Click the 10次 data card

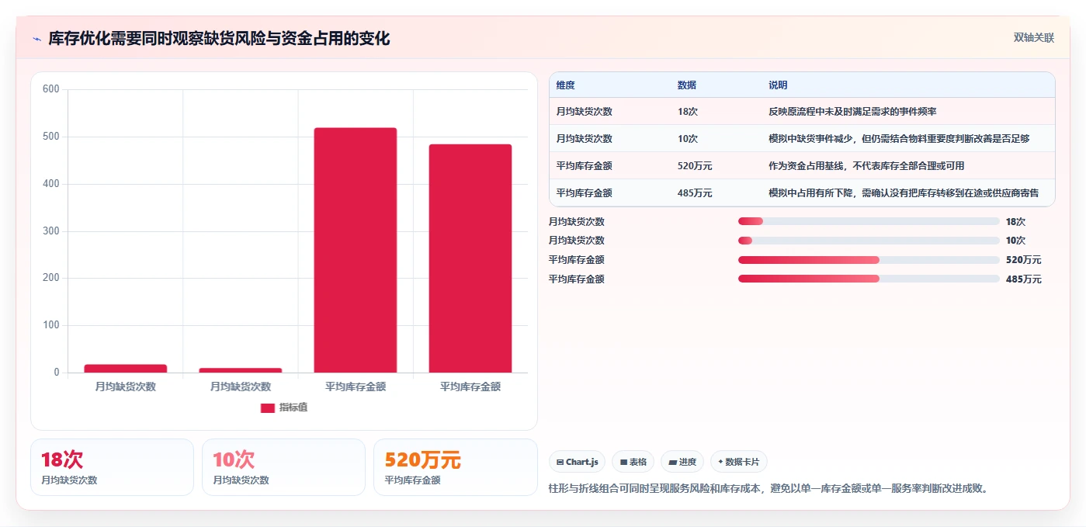[x=283, y=467]
